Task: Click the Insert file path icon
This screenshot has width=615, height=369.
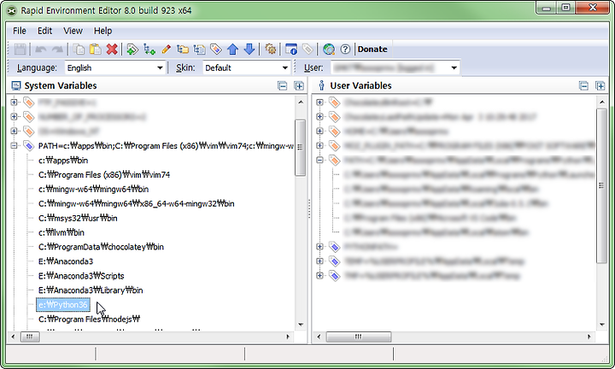Action: (199, 49)
